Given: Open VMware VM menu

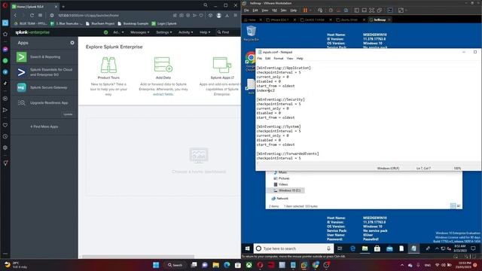Looking at the screenshot, I should tap(274, 10).
